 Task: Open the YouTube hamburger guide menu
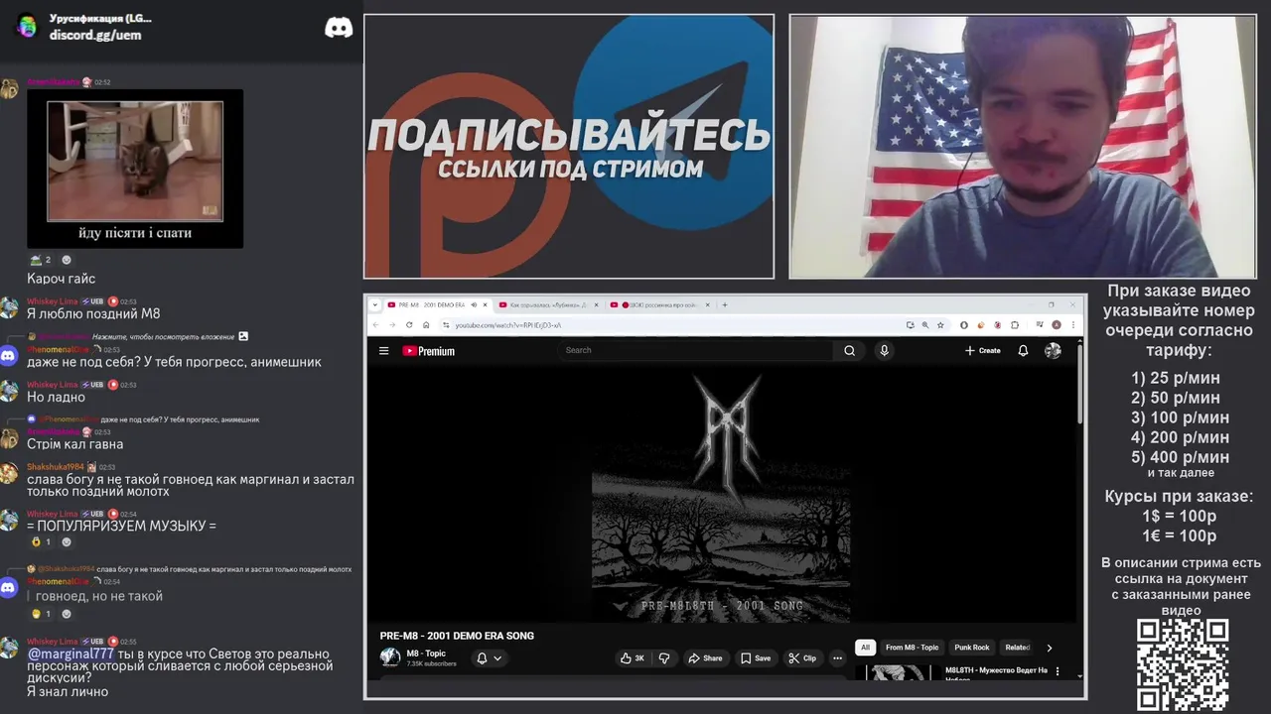(383, 350)
